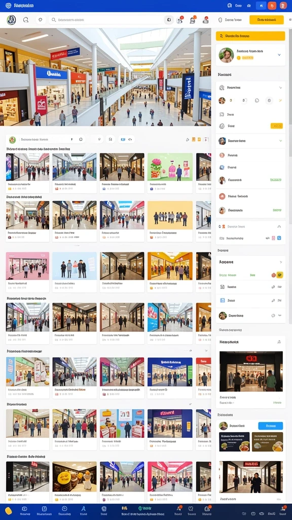Click the green link beside the third sidebar contact

pyautogui.click(x=275, y=180)
